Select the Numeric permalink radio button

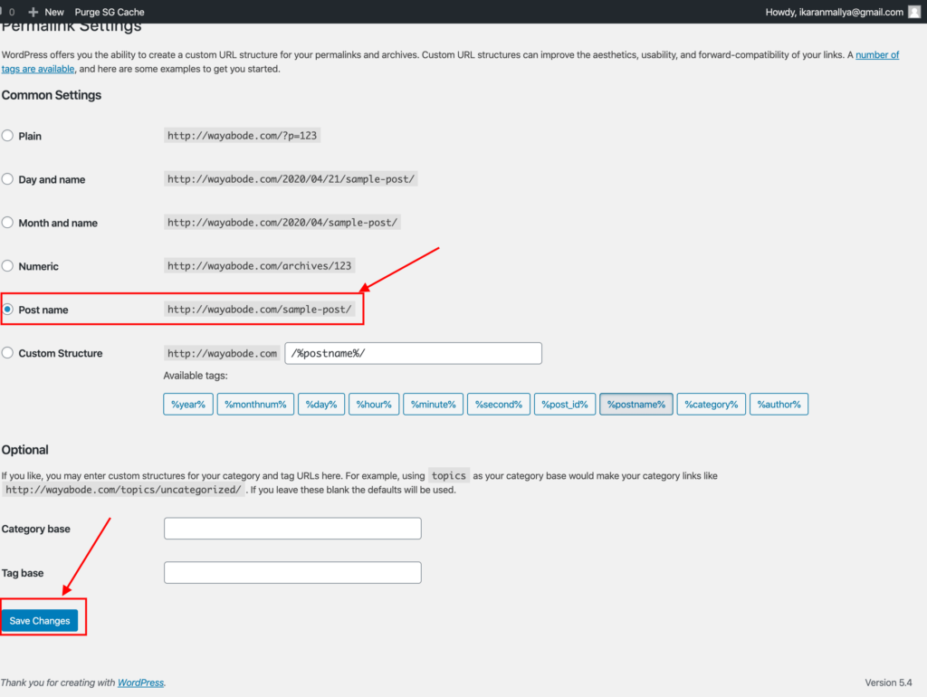click(7, 266)
